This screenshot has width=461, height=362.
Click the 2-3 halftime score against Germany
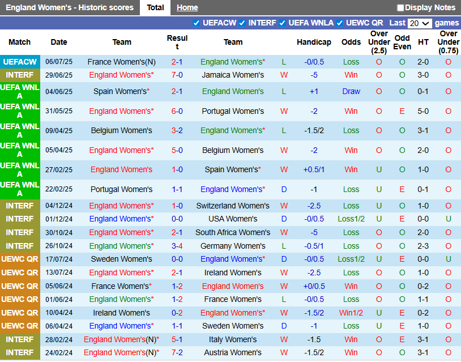[423, 246]
